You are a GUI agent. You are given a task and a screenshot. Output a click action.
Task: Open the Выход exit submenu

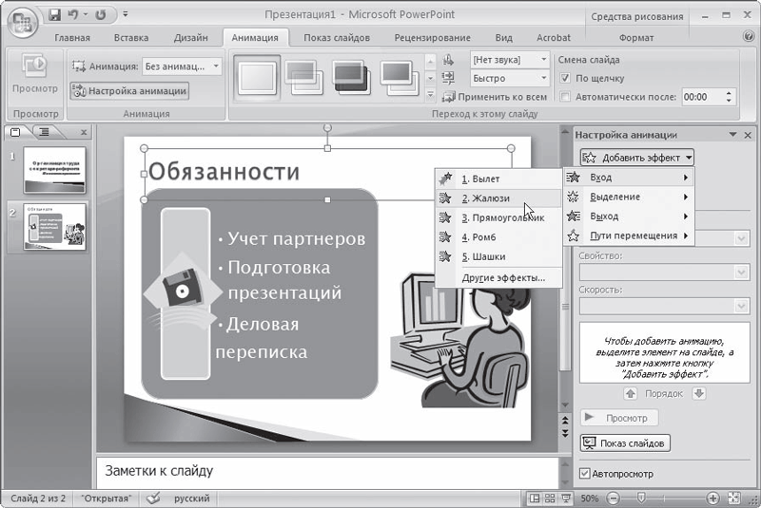(x=629, y=216)
